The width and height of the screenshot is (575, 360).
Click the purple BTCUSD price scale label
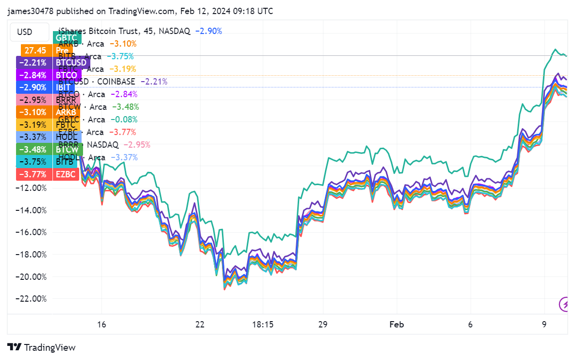click(x=71, y=62)
